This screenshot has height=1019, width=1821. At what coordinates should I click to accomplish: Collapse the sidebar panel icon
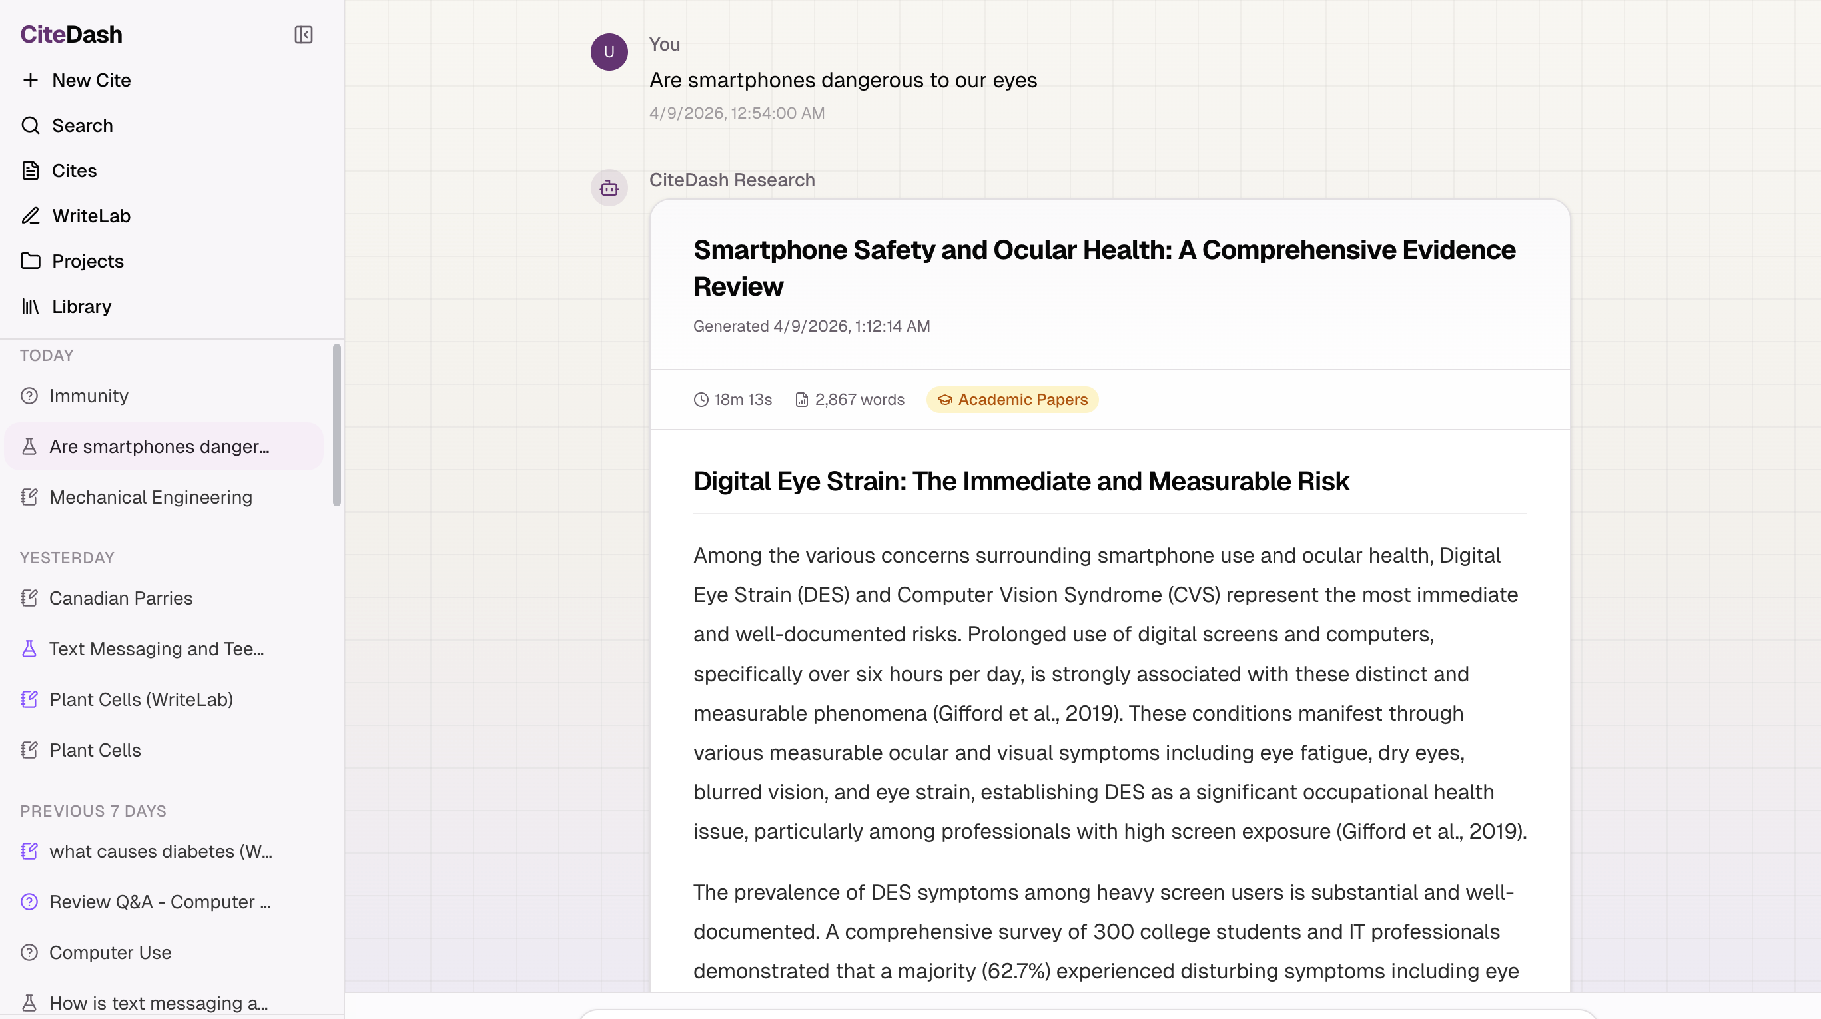click(303, 35)
